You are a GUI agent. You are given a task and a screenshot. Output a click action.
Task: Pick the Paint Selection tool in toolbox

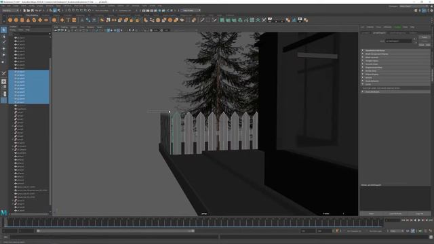(3, 42)
